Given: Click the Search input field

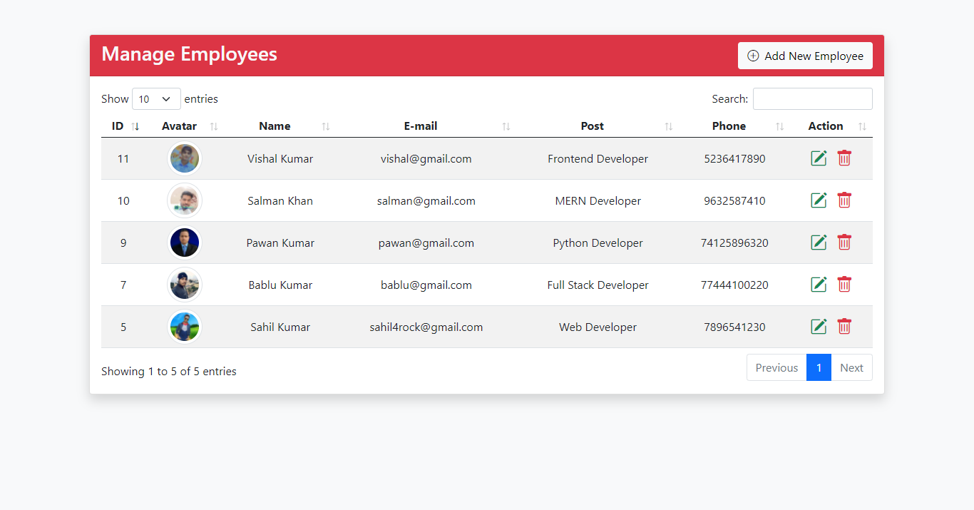Looking at the screenshot, I should coord(812,98).
